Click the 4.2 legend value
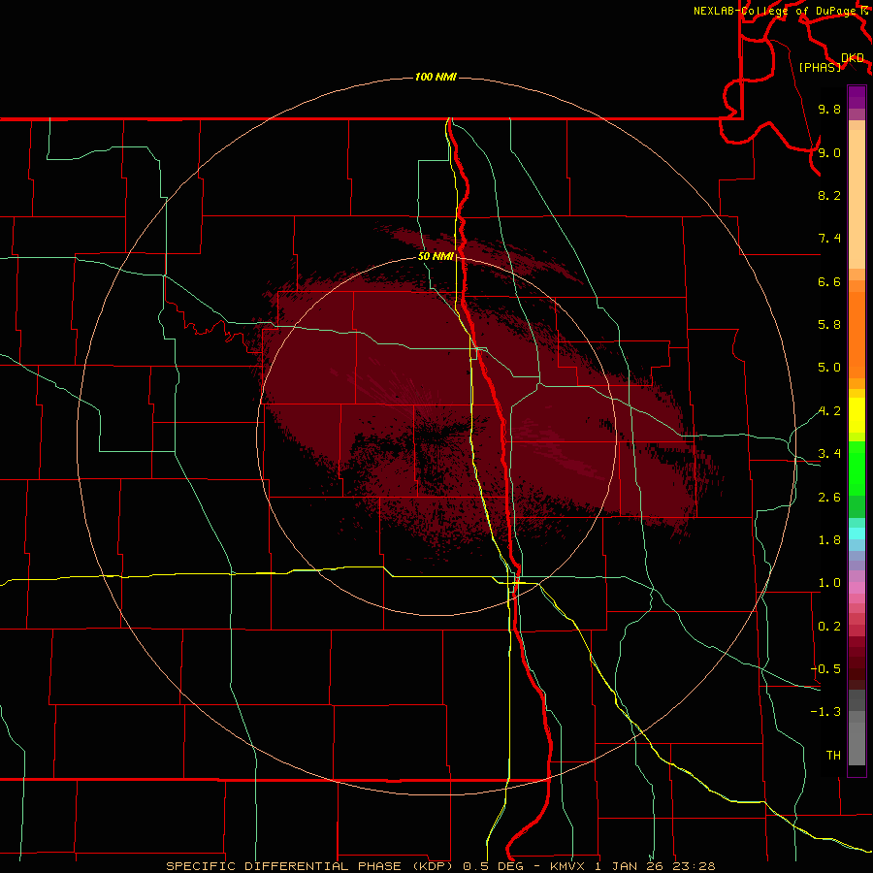 pos(829,411)
